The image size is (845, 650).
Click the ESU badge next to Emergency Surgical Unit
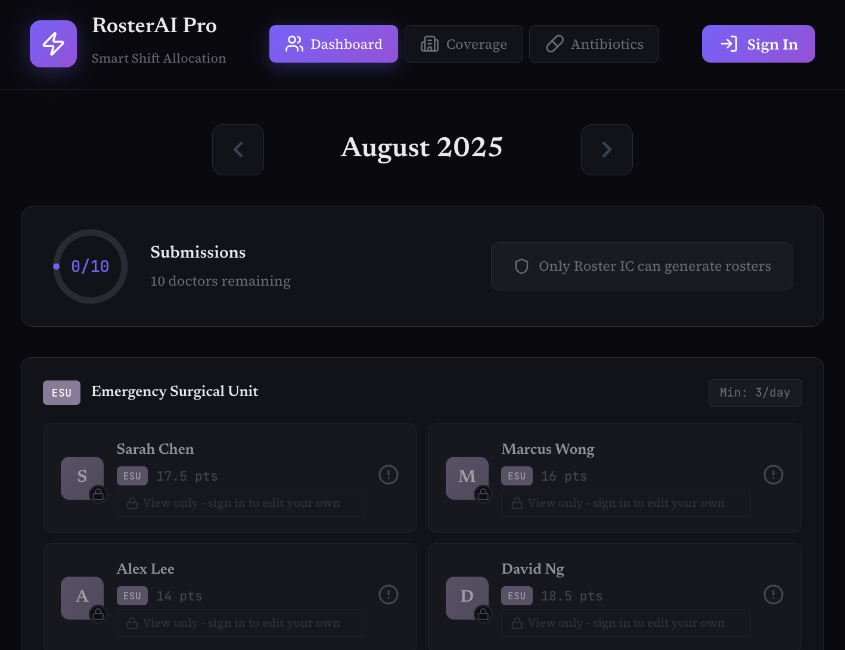61,392
